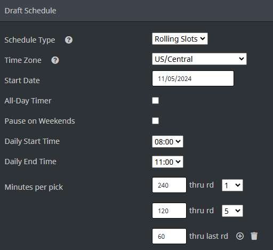Change the thru rd 1 round selector
Image resolution: width=273 pixels, height=250 pixels.
pyautogui.click(x=232, y=186)
